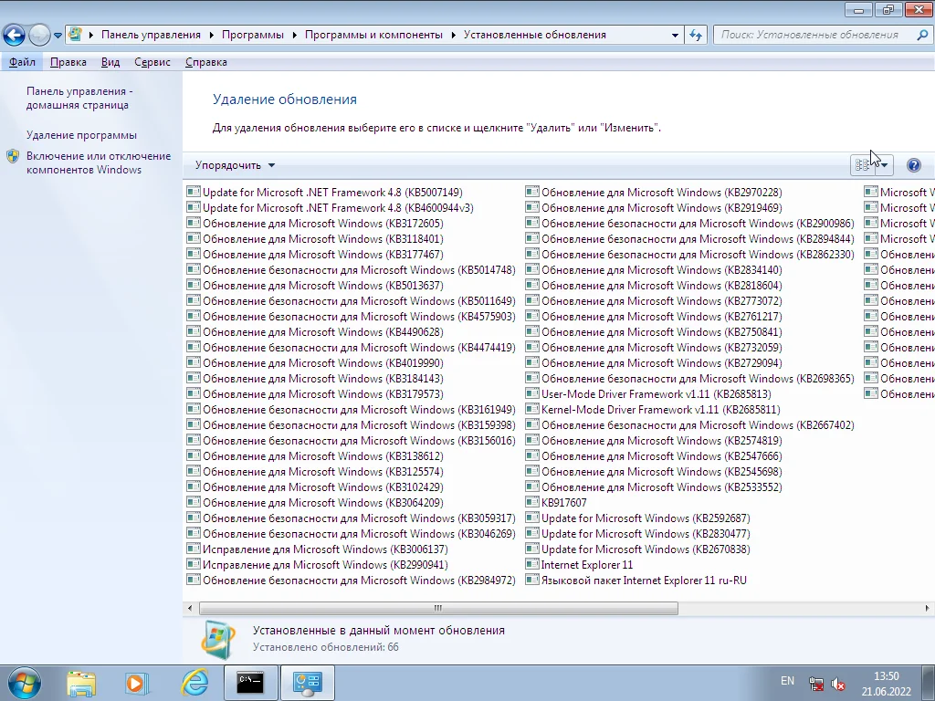Expand arrow after Программы breadcrumb
The width and height of the screenshot is (935, 701).
click(295, 36)
